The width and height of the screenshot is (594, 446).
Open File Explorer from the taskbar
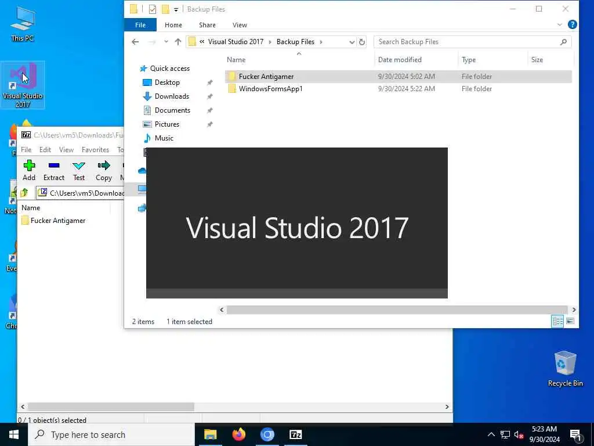[x=210, y=434]
